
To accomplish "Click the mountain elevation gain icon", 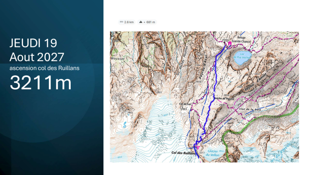I will click(141, 22).
